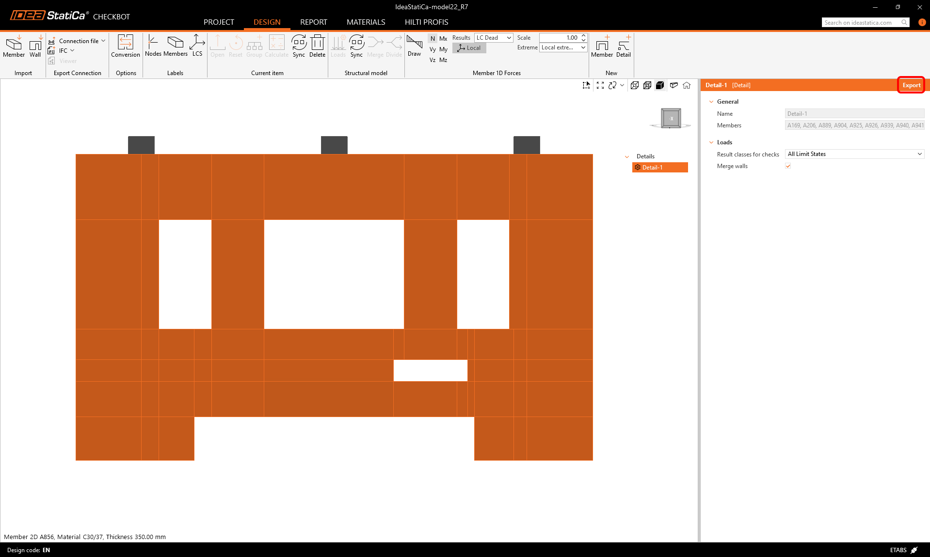The height and width of the screenshot is (557, 930).
Task: Click home view icon in viewport toolbar
Action: coord(687,85)
